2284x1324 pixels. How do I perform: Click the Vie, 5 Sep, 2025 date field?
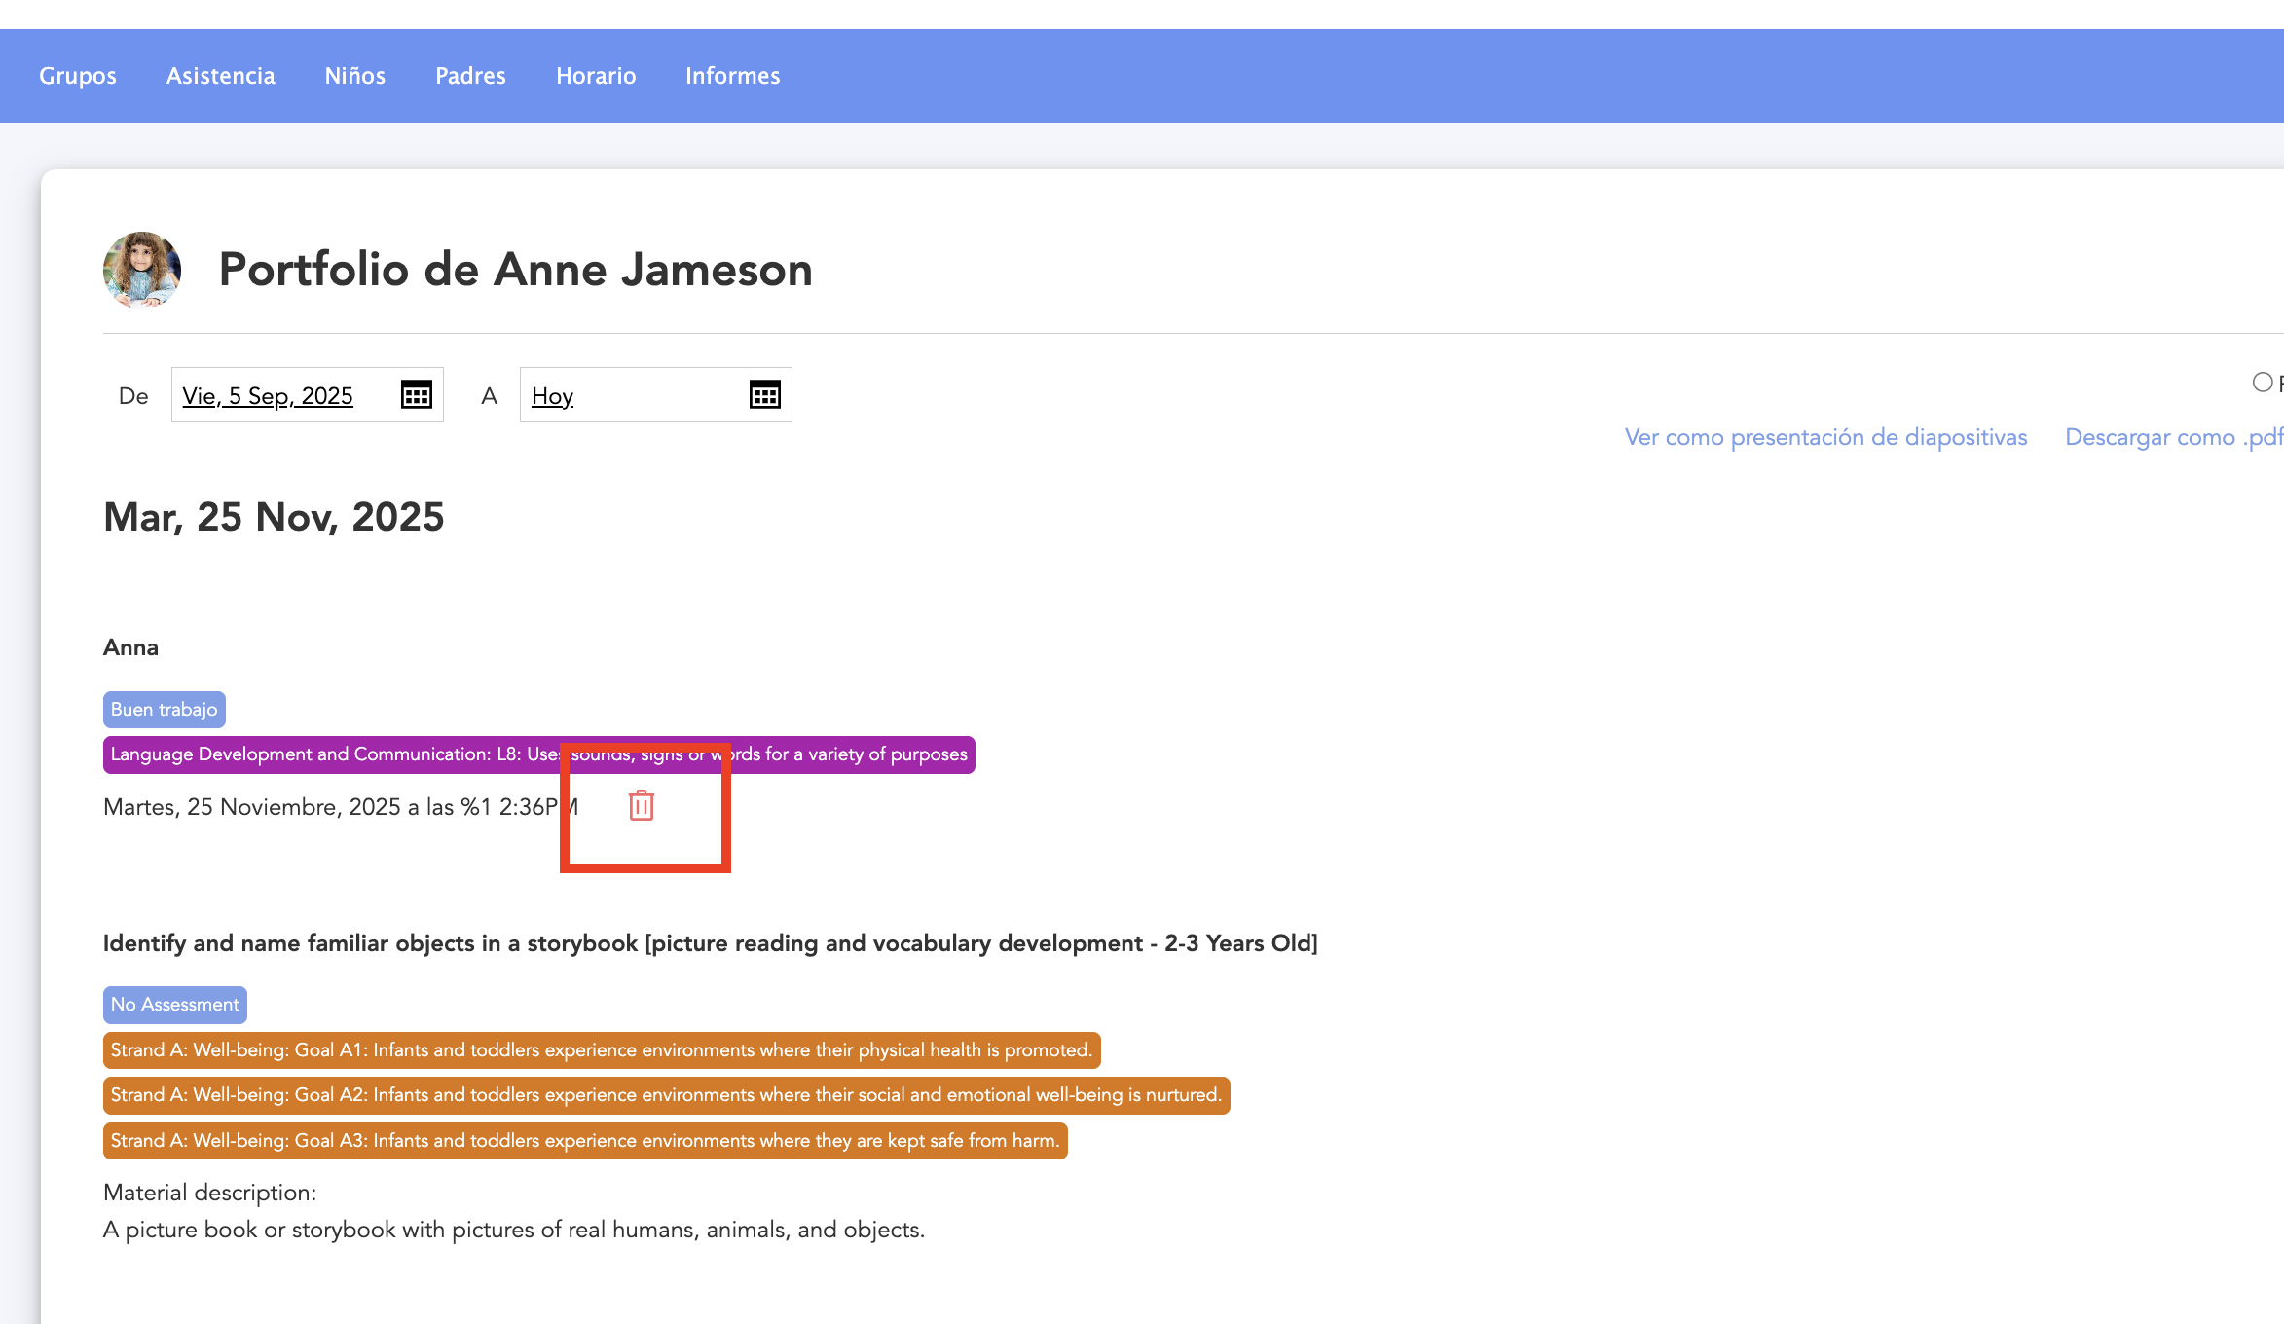pos(268,396)
